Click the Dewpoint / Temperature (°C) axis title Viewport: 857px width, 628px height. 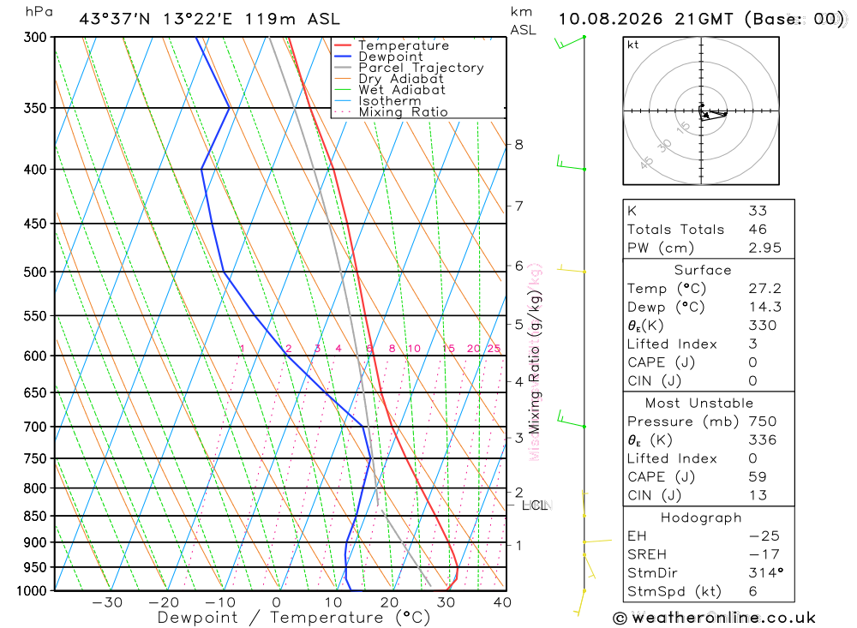point(294,618)
